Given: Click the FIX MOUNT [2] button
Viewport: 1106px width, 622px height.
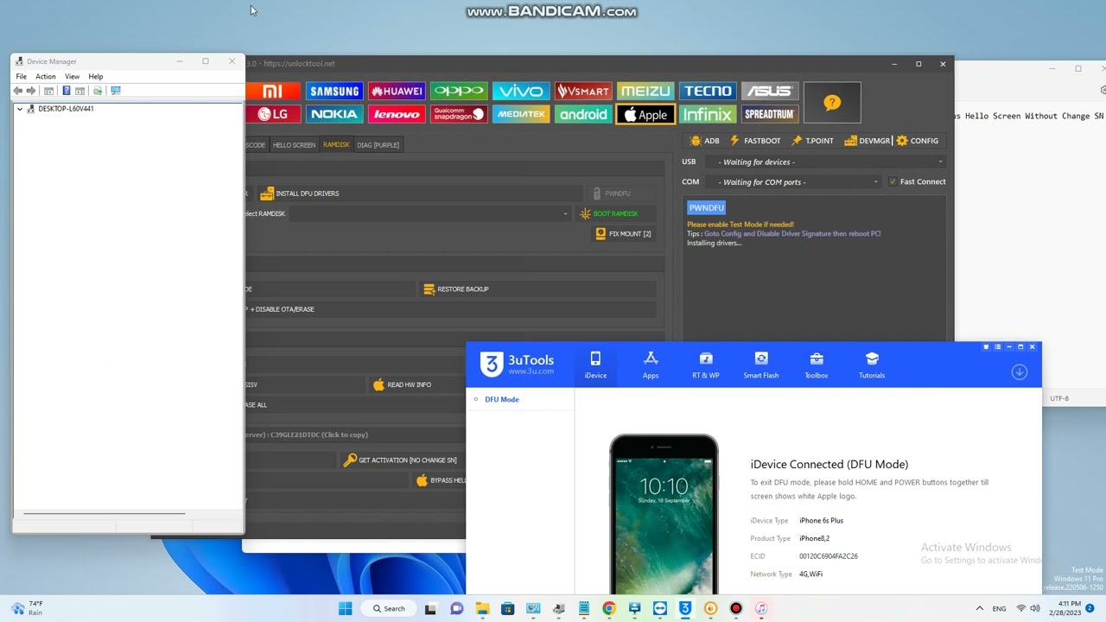Looking at the screenshot, I should point(624,233).
